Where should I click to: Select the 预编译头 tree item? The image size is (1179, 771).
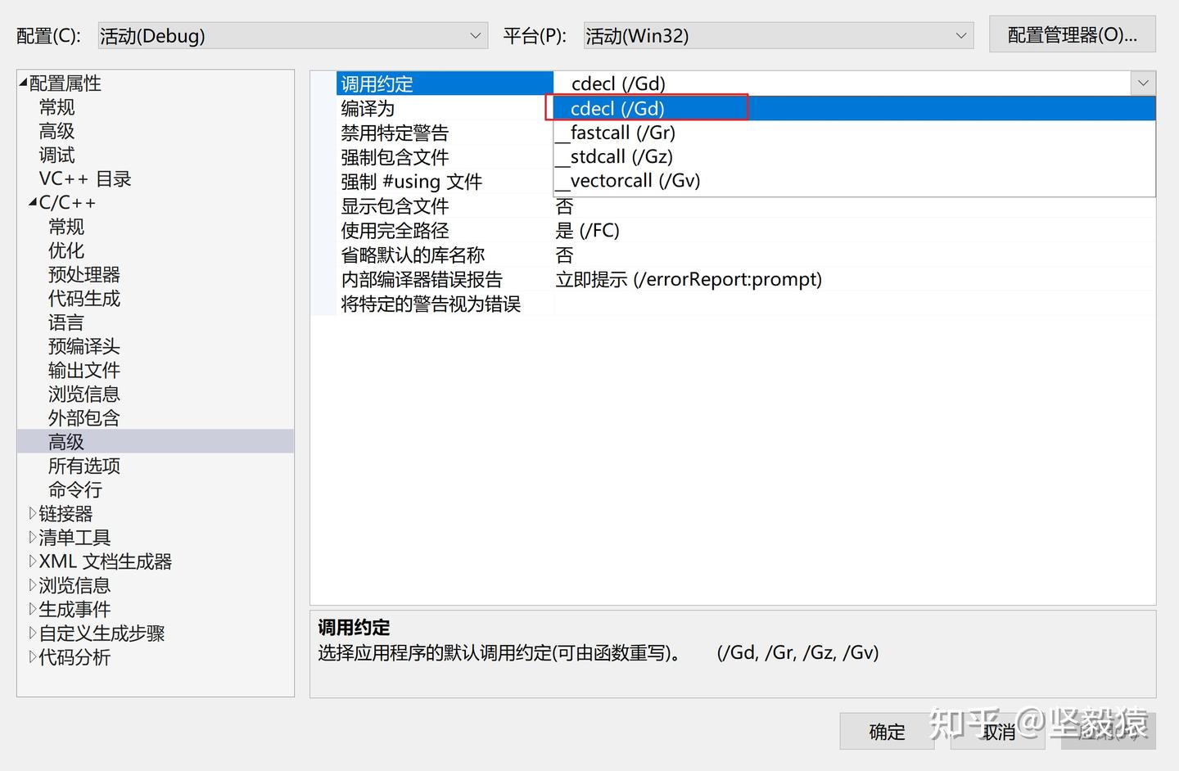point(84,346)
